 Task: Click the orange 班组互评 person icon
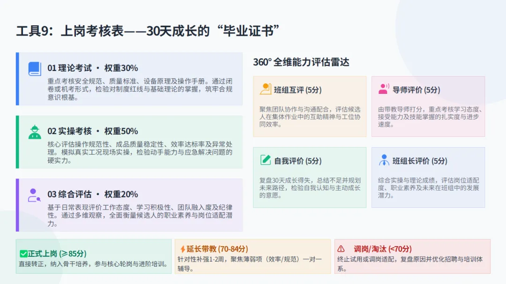pos(265,89)
